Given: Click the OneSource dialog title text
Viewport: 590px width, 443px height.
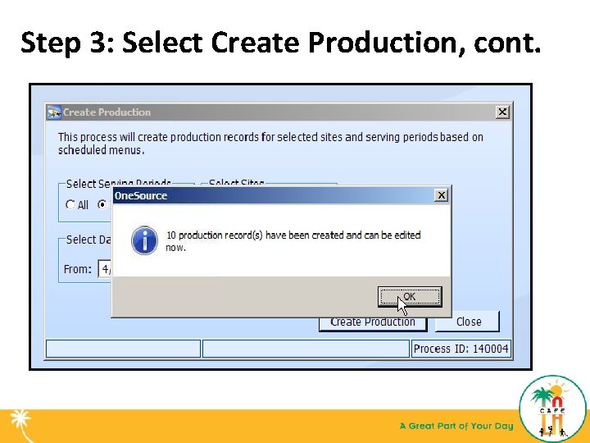Looking at the screenshot, I should click(x=141, y=196).
